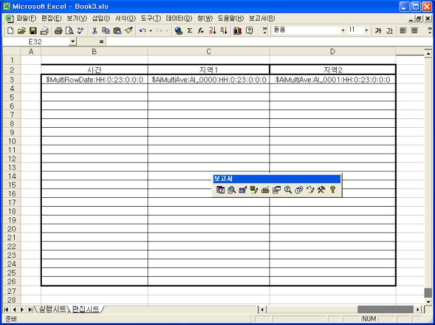Click cell B3 containing $MultiRowDate formula
Screen dimensions: 435x325
point(94,79)
